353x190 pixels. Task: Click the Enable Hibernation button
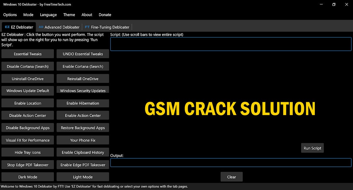coord(83,103)
